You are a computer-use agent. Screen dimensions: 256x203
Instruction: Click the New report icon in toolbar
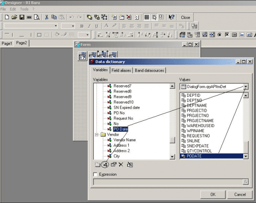(7, 17)
